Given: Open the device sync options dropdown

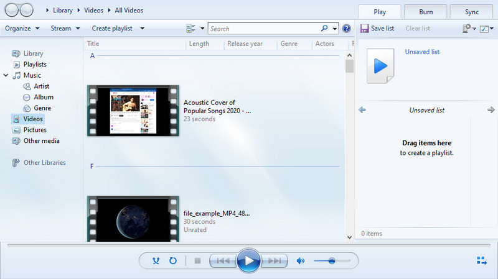Looking at the screenshot, I should 469,29.
